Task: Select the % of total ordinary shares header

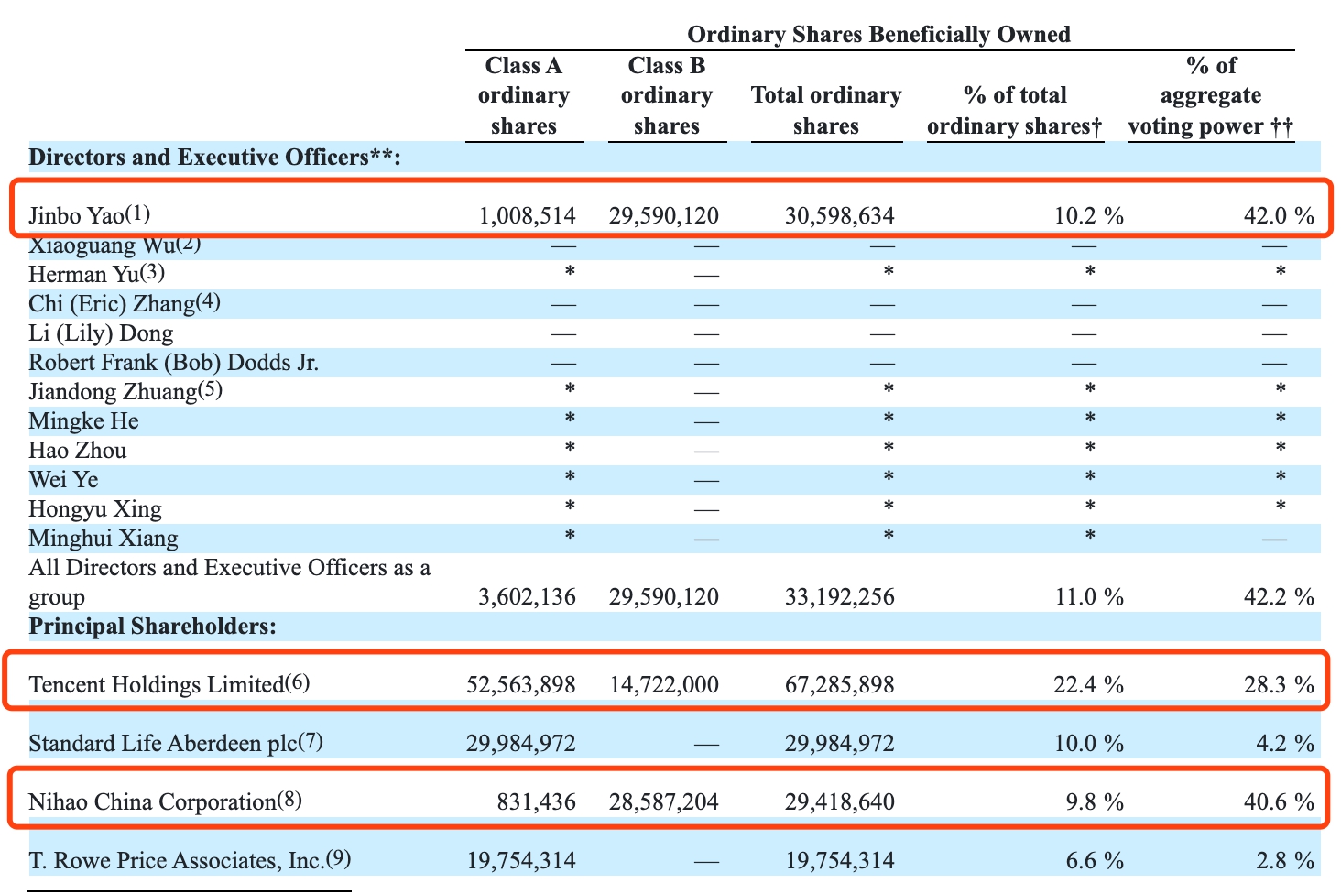Action: click(1015, 111)
